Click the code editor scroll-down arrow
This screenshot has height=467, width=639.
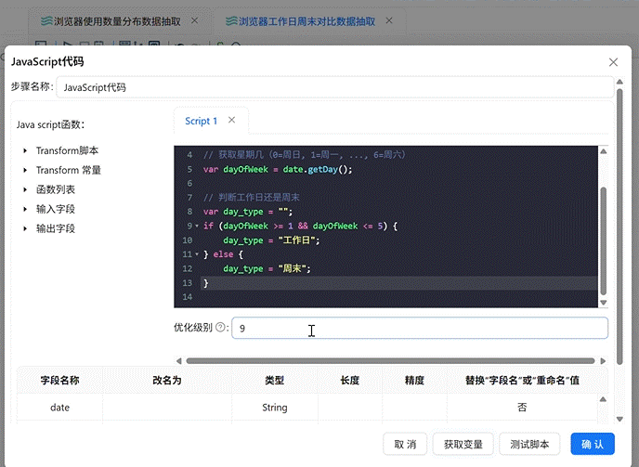604,303
